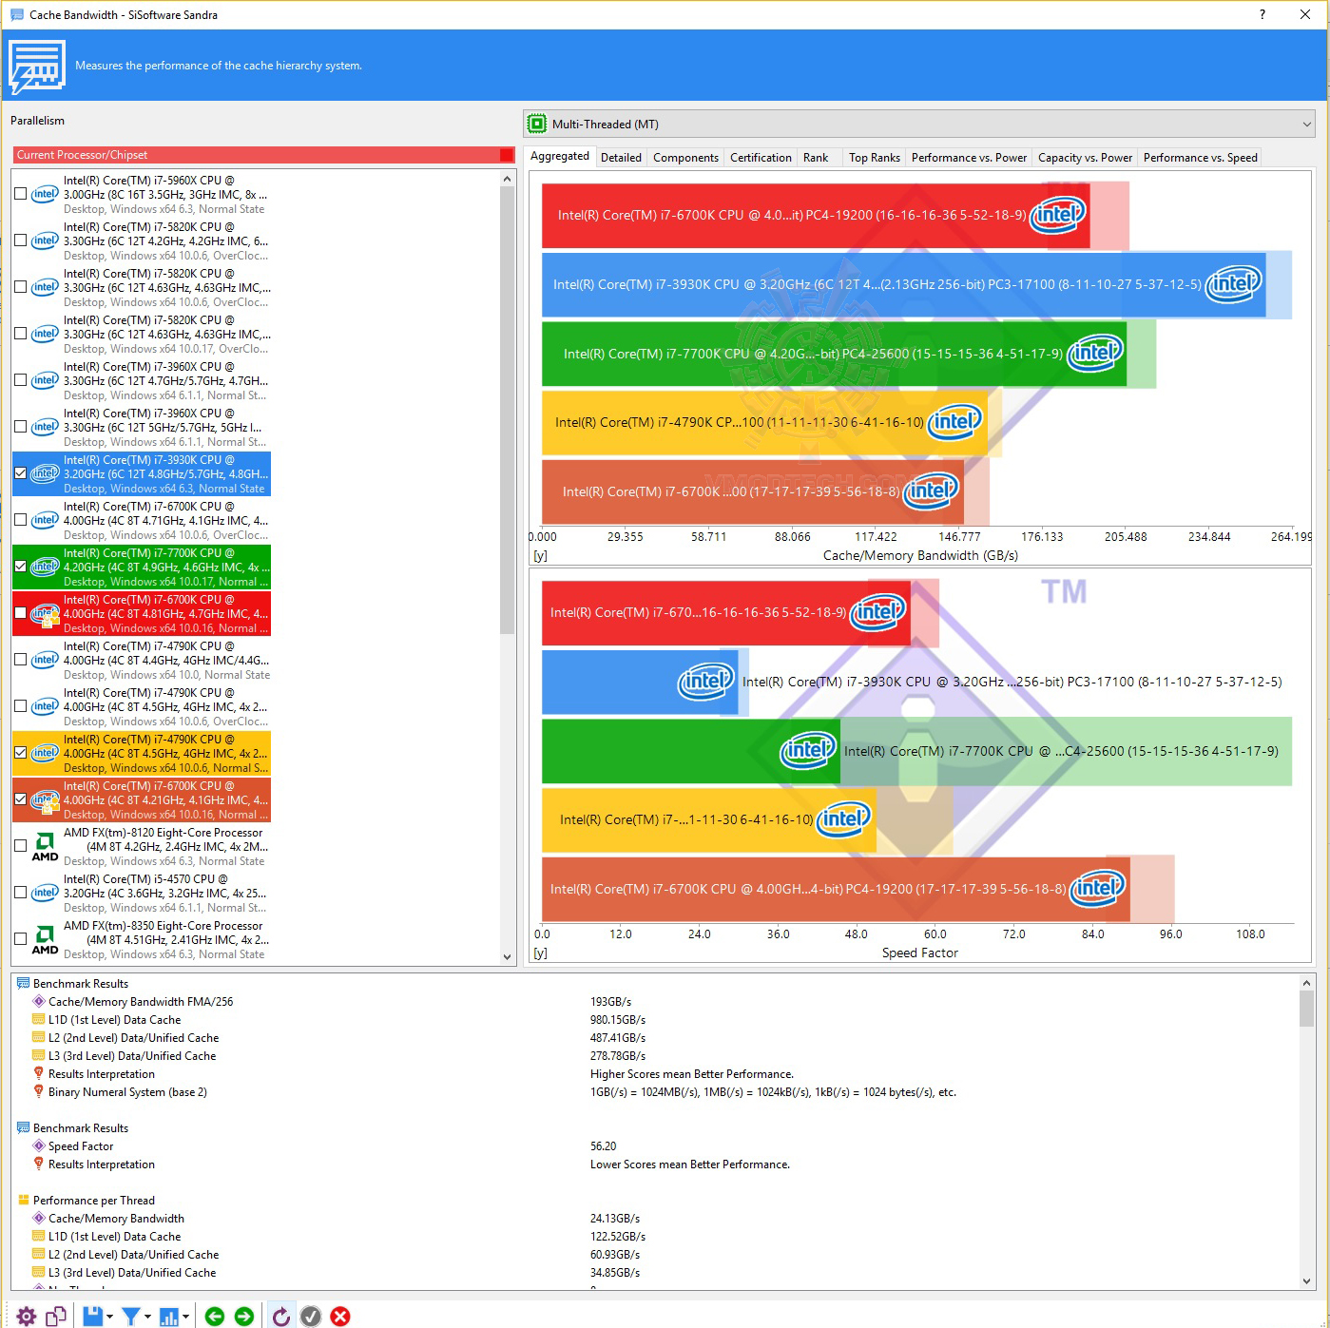The width and height of the screenshot is (1330, 1328).
Task: Click the Intel logo of the i7-5960X row
Action: point(45,194)
